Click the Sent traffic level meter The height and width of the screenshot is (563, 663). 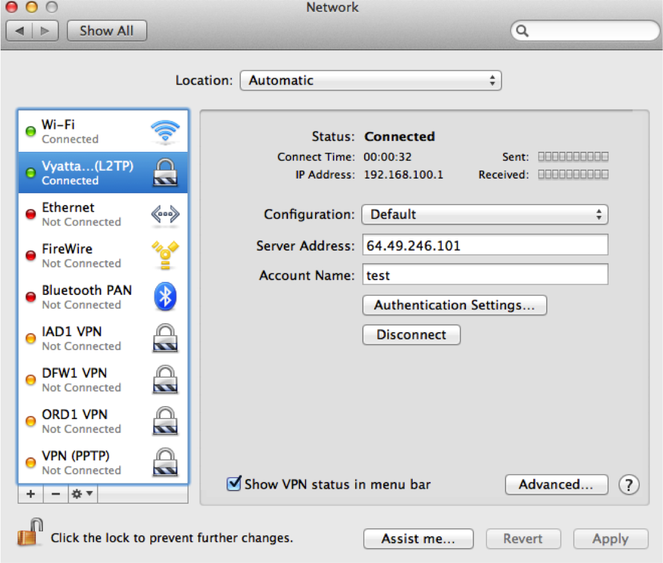[x=573, y=157]
